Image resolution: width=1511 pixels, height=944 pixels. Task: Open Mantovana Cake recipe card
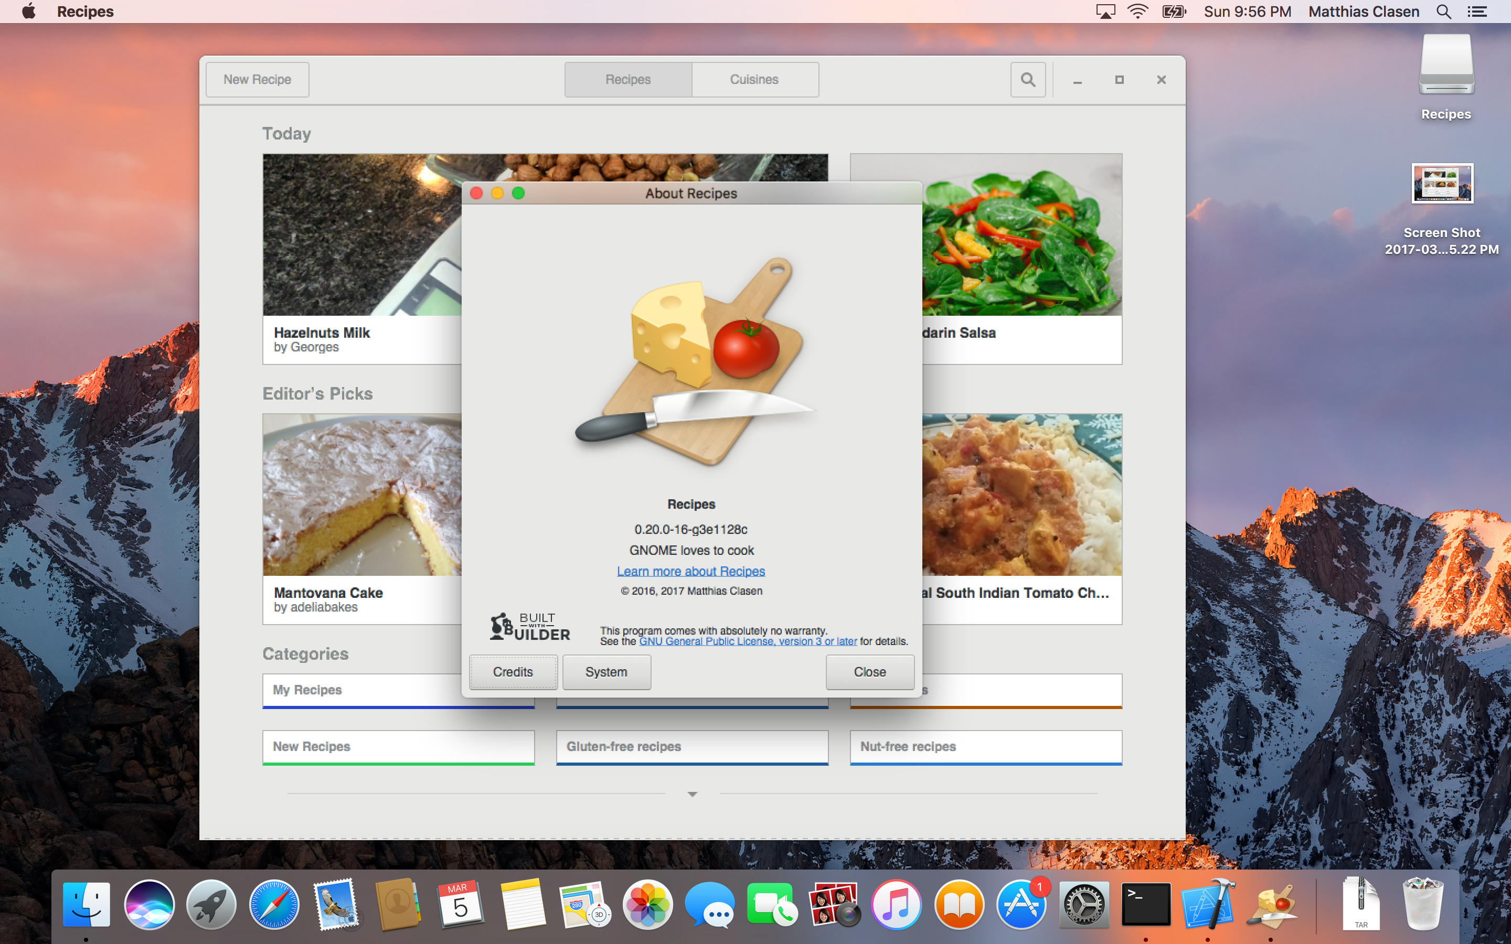coord(362,519)
